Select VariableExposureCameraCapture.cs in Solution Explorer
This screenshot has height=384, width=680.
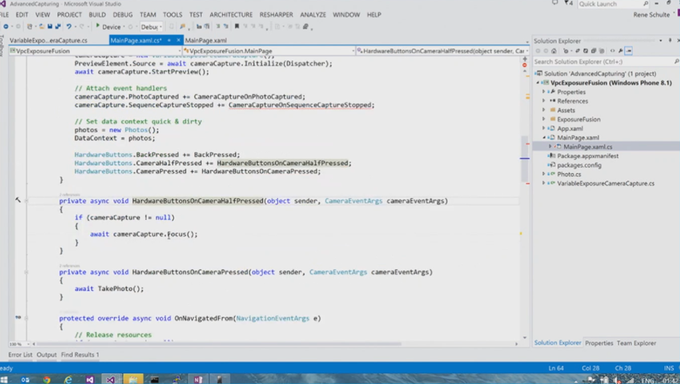point(606,183)
